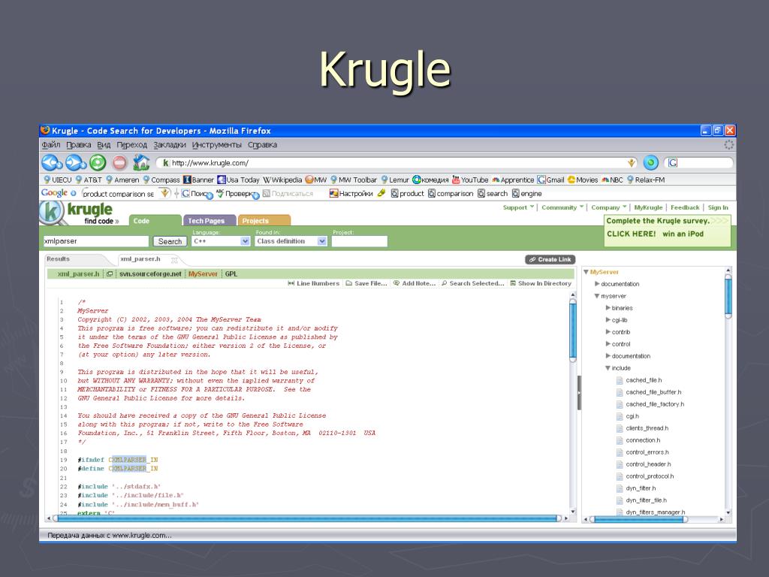This screenshot has height=577, width=769.
Task: Collapse the MyServer tree root
Action: (586, 272)
